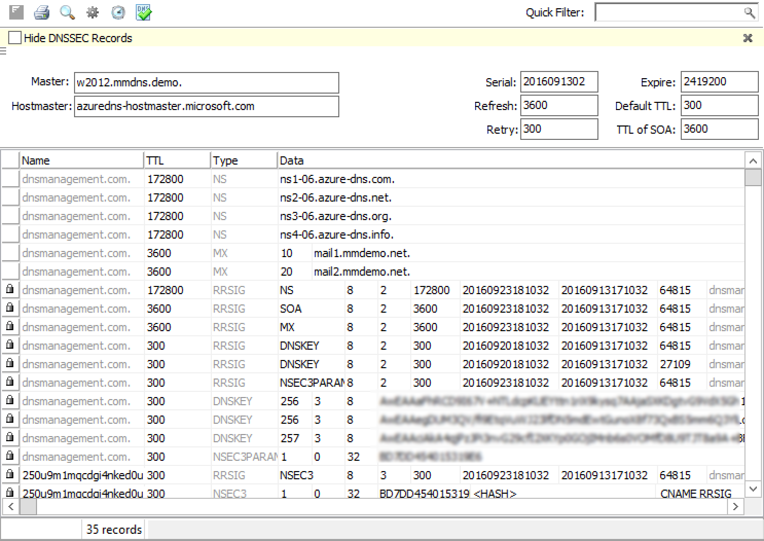
Task: Click the Type column header
Action: pyautogui.click(x=244, y=160)
